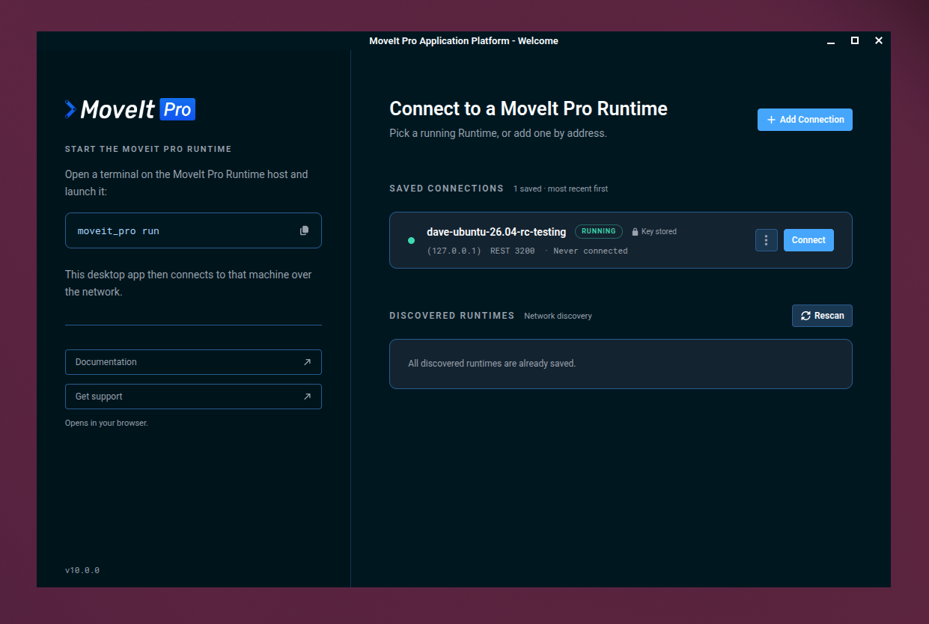The width and height of the screenshot is (929, 624).
Task: Minimize the MoveIt Pro window
Action: point(831,41)
